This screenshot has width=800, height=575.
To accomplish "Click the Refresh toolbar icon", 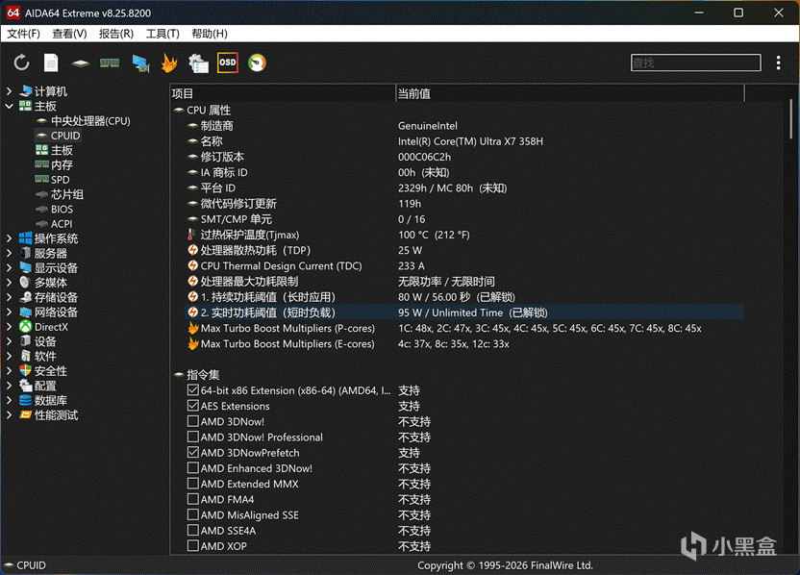I will click(21, 62).
